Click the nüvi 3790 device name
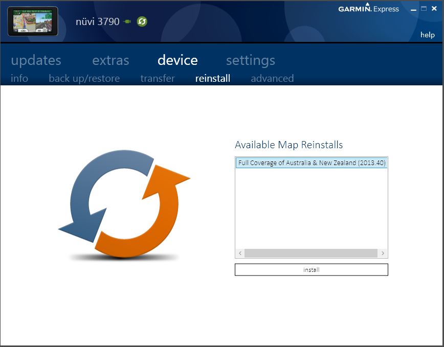The height and width of the screenshot is (347, 444). [x=97, y=21]
